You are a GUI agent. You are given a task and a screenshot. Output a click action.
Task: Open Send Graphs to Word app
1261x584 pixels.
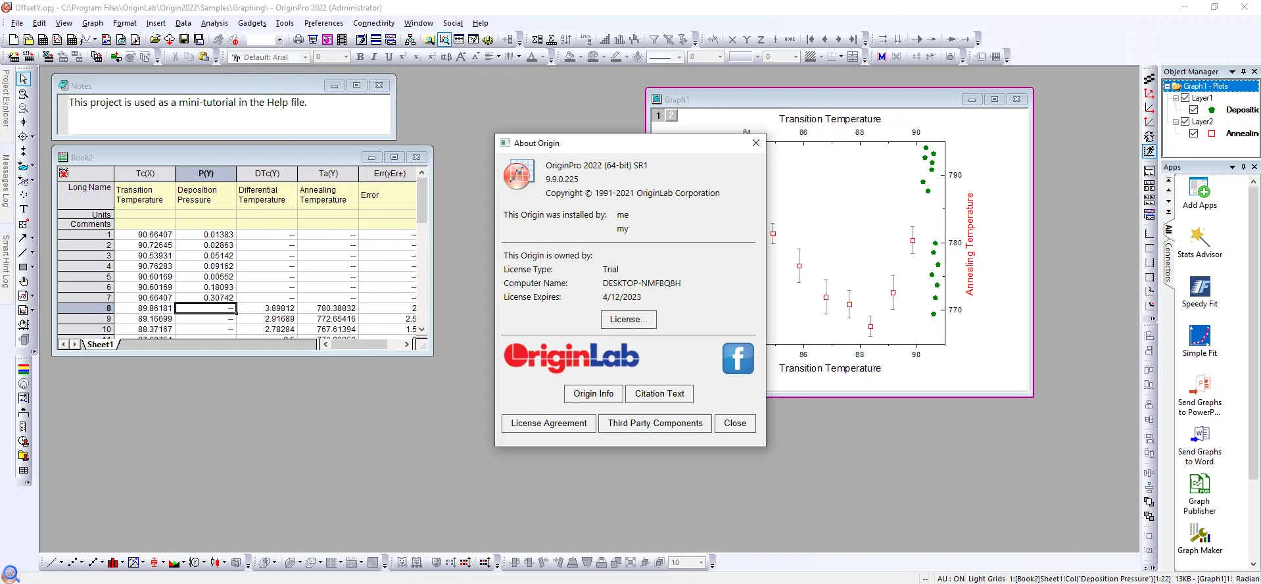coord(1200,445)
